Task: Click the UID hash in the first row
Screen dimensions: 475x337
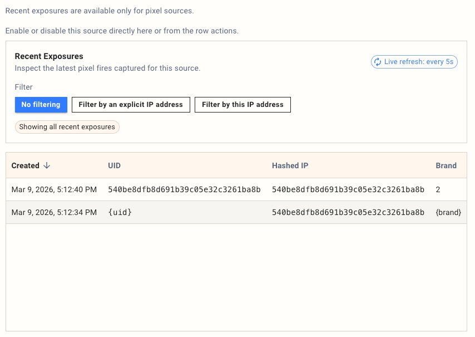Action: click(184, 190)
